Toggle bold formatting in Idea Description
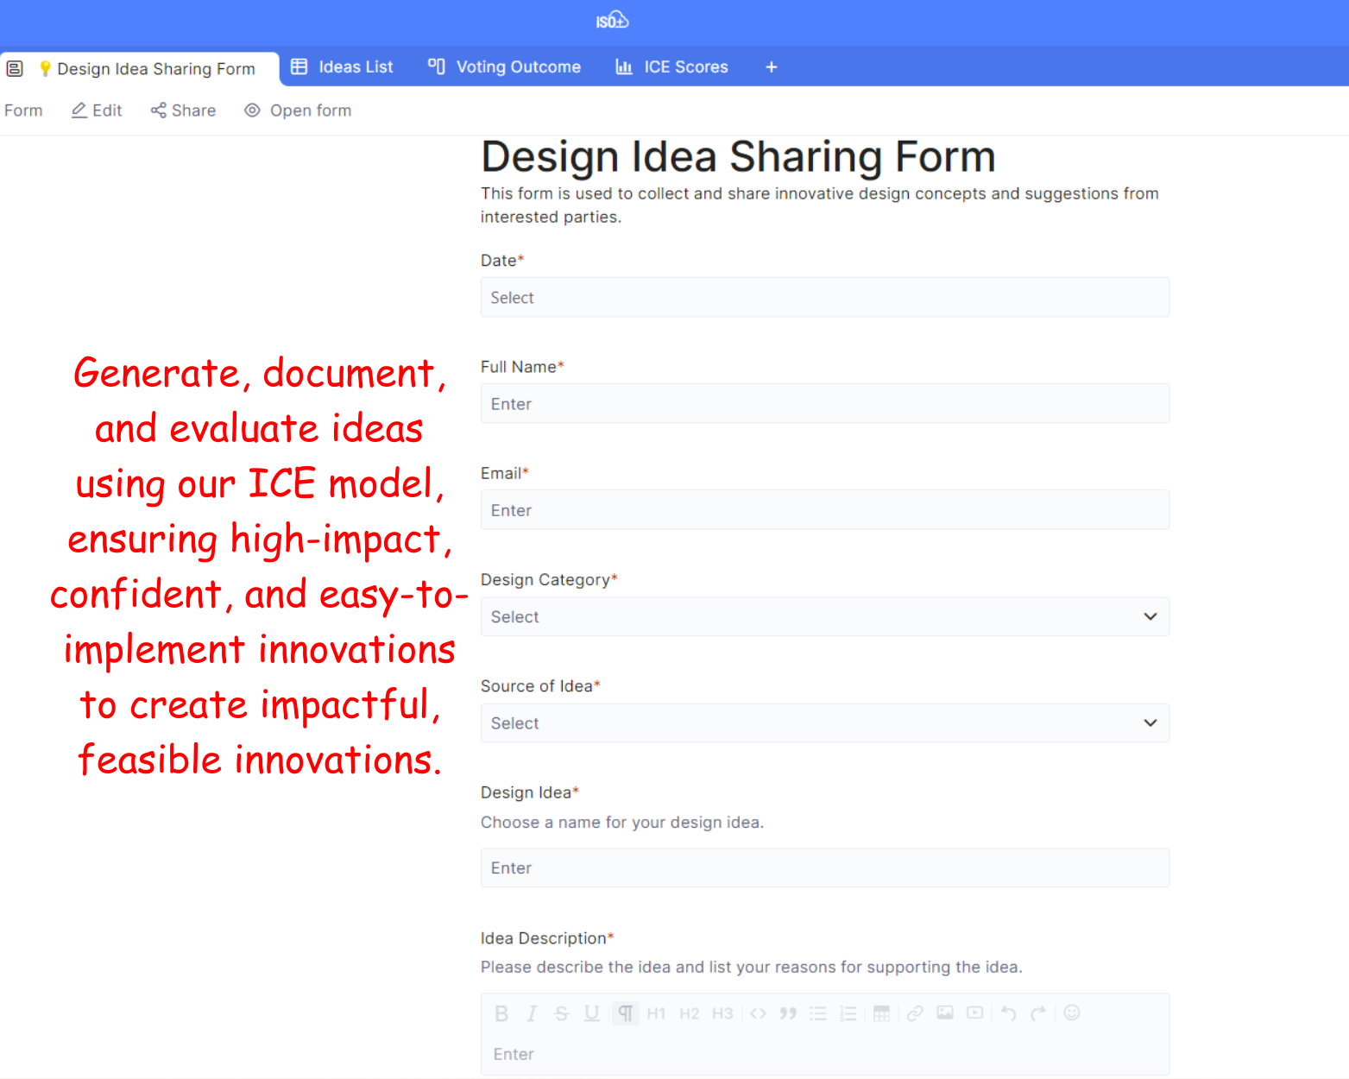Viewport: 1349px width, 1079px height. click(501, 1013)
